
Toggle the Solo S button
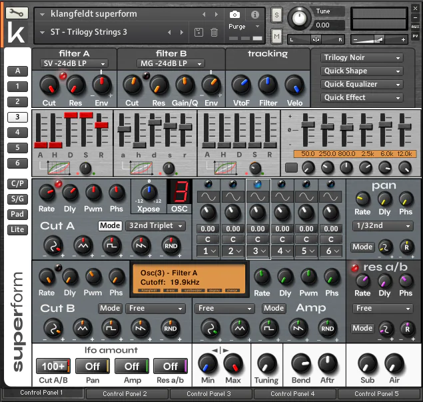click(277, 15)
